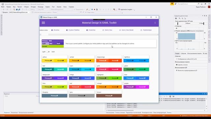Open the diagnostics panel window options dropdown arrow
Screen dimensions: 211x119
202,16
